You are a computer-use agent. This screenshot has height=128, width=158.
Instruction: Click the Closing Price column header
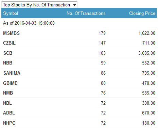coord(142,13)
